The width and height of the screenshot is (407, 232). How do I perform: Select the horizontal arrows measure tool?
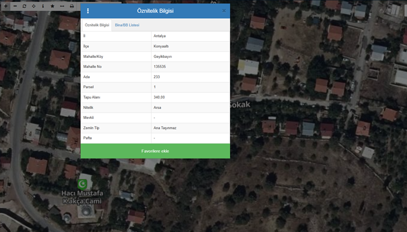(62, 5)
